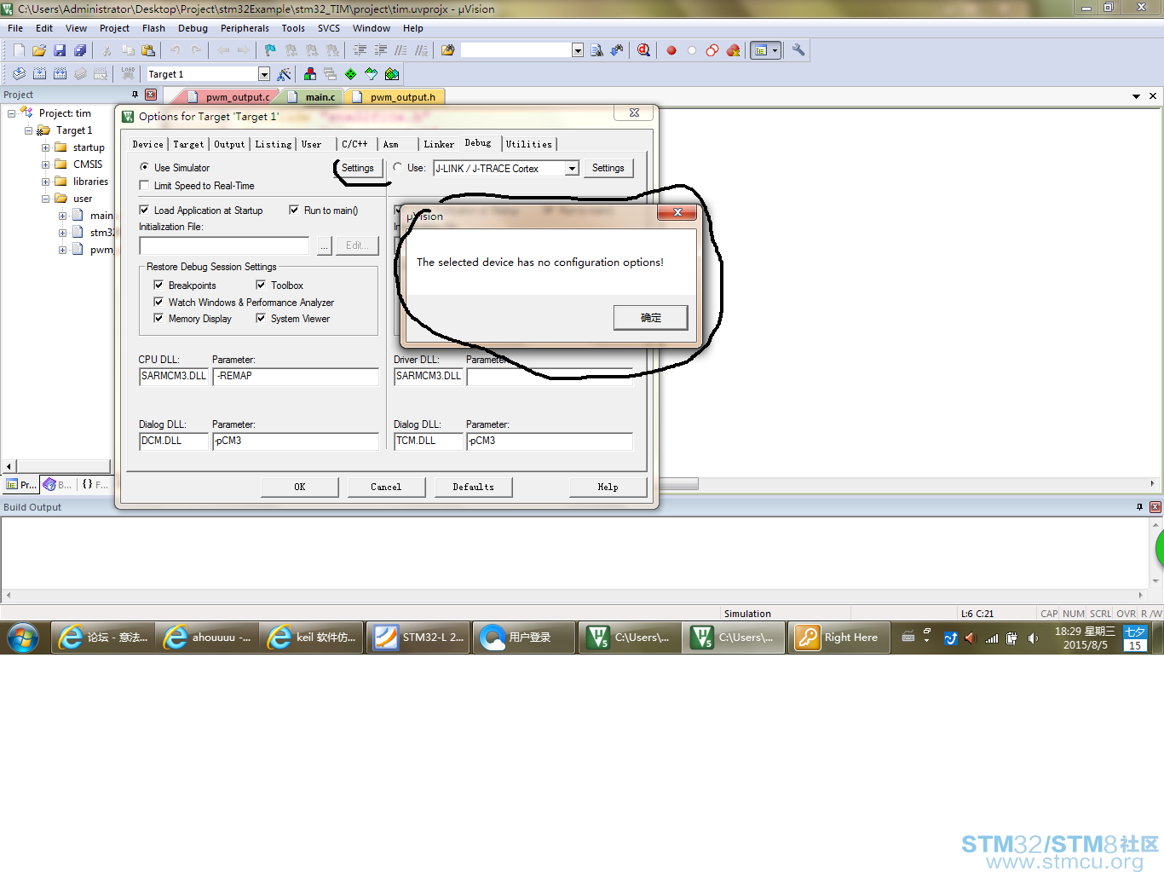Click the Build target toolbar icon
The height and width of the screenshot is (883, 1164).
tap(39, 74)
